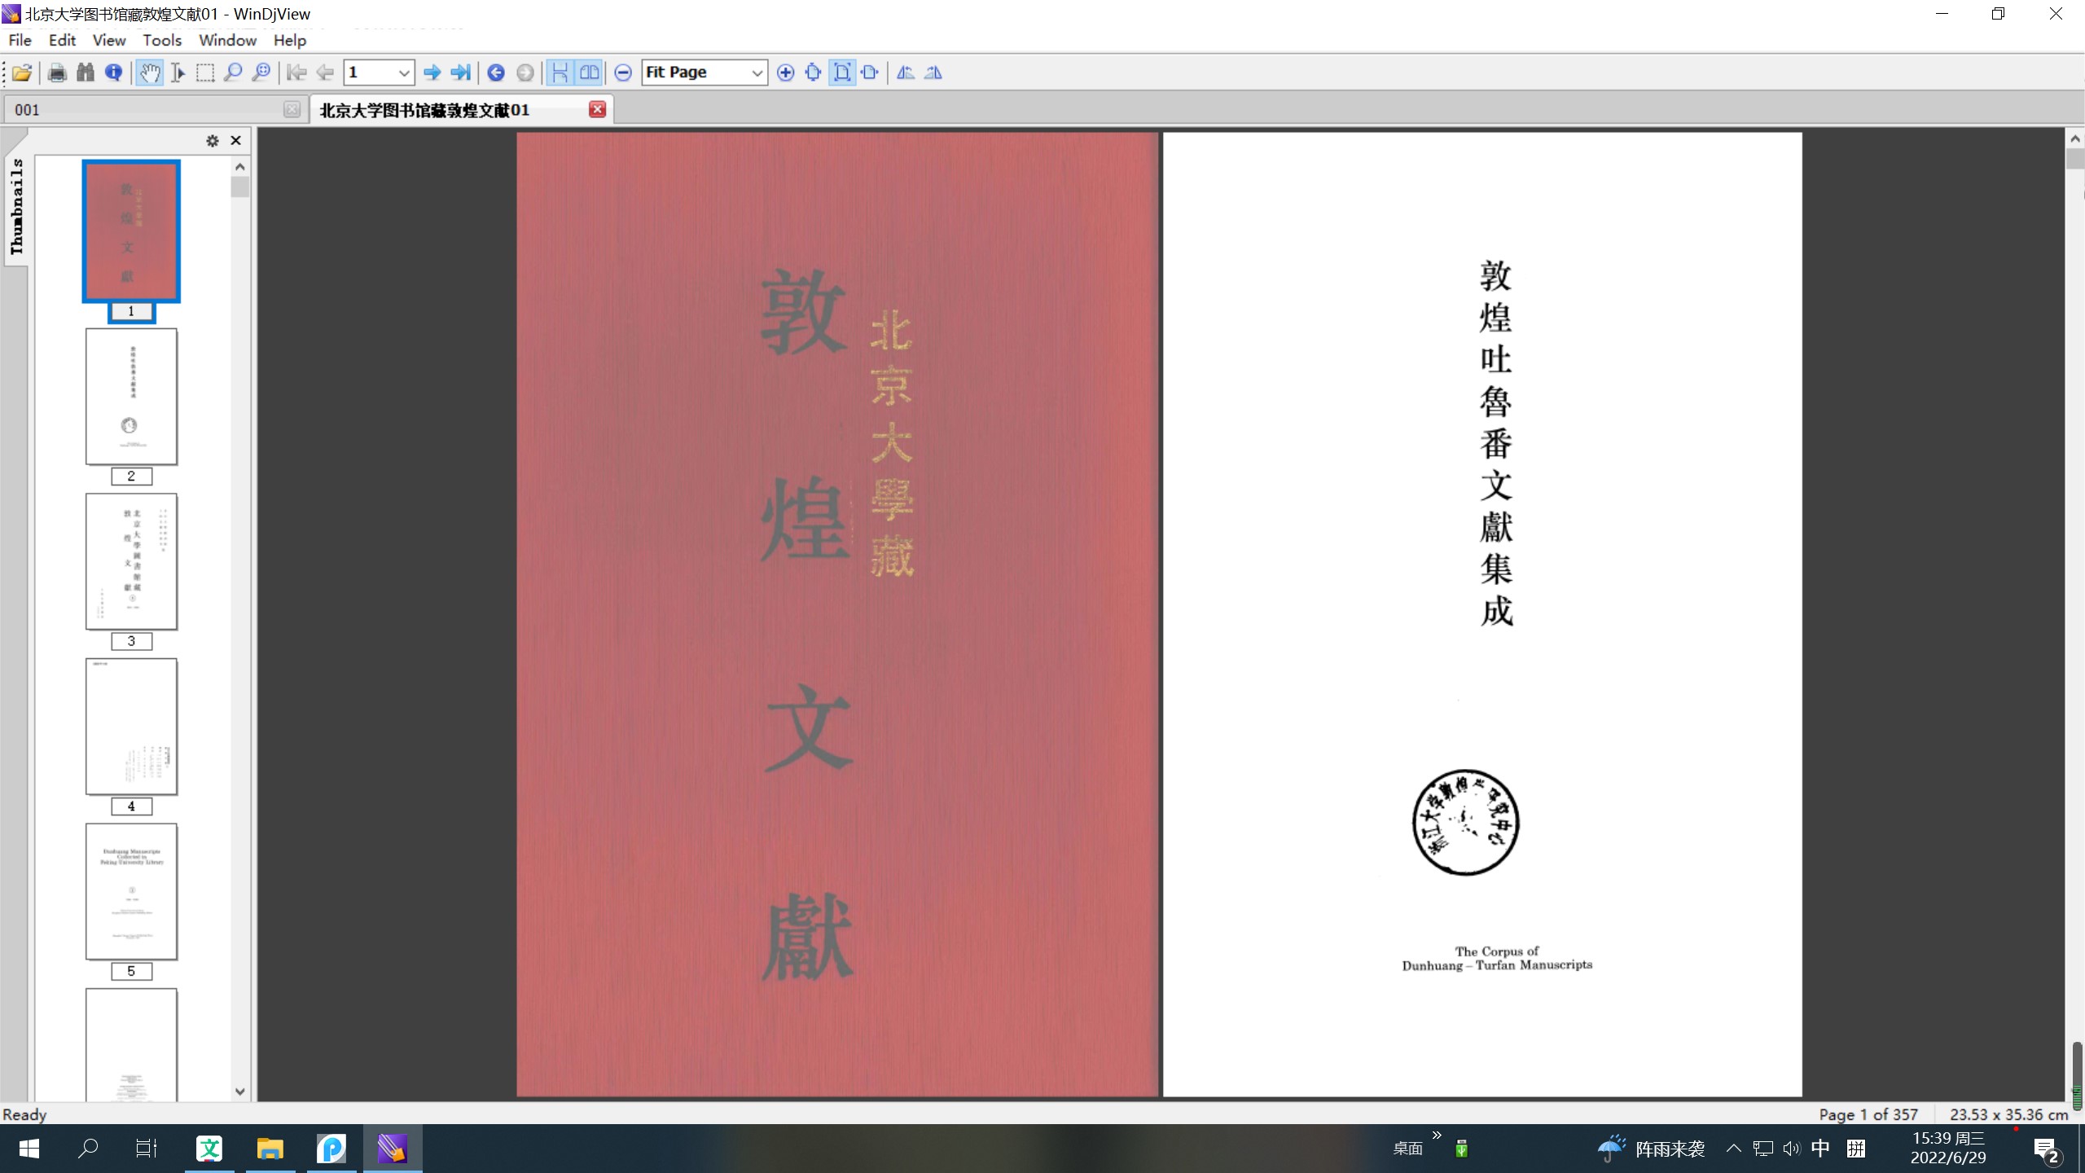
Task: Open Windows taskbar search
Action: pyautogui.click(x=88, y=1149)
